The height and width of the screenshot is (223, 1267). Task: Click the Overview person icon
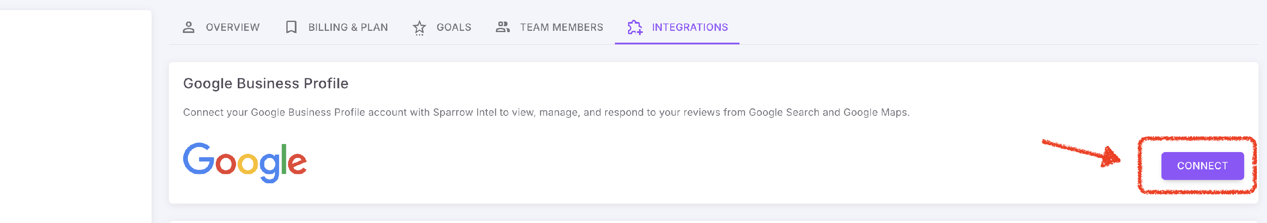(188, 27)
